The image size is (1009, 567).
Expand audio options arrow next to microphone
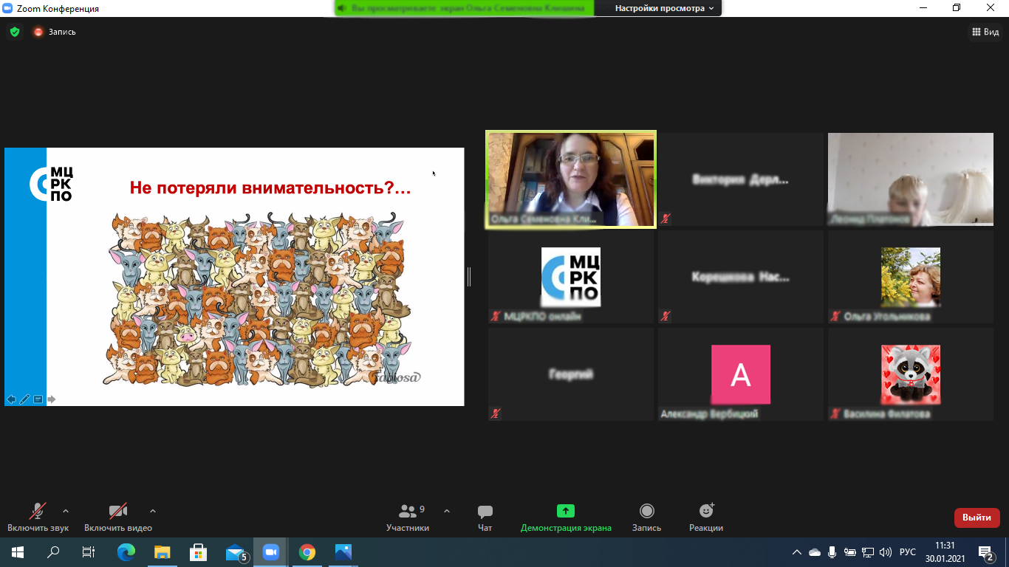[x=66, y=511]
